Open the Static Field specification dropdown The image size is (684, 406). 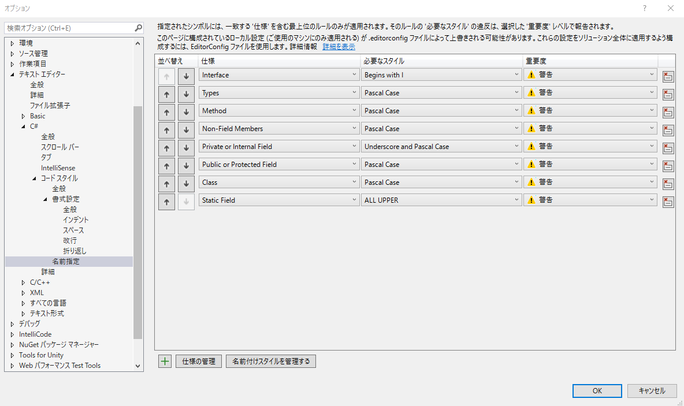279,200
